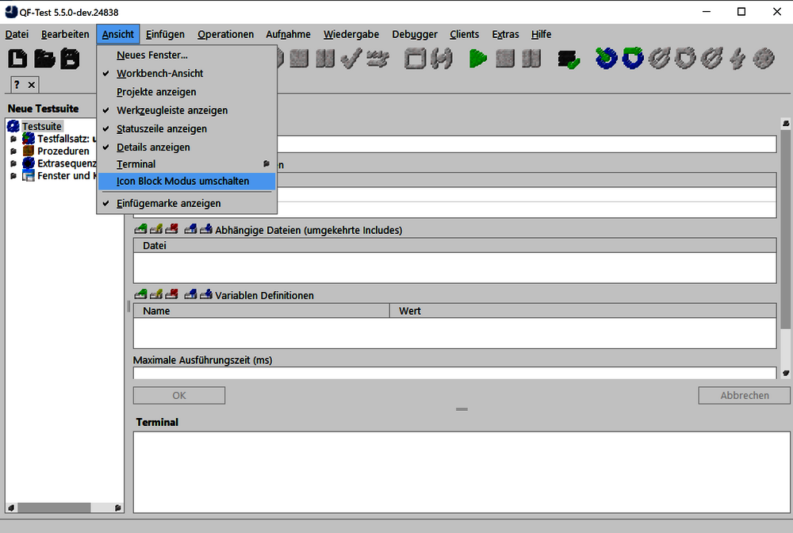This screenshot has width=793, height=533.
Task: Click the add row icon above Variablen Definitionen
Action: click(x=140, y=295)
